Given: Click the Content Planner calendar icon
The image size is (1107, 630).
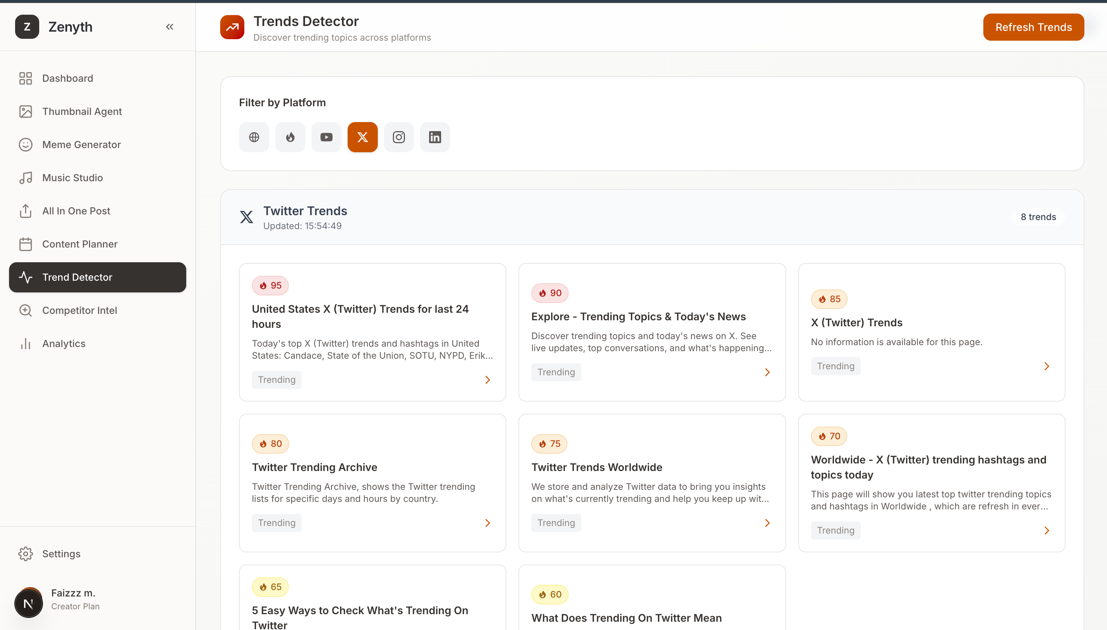Looking at the screenshot, I should (x=26, y=244).
